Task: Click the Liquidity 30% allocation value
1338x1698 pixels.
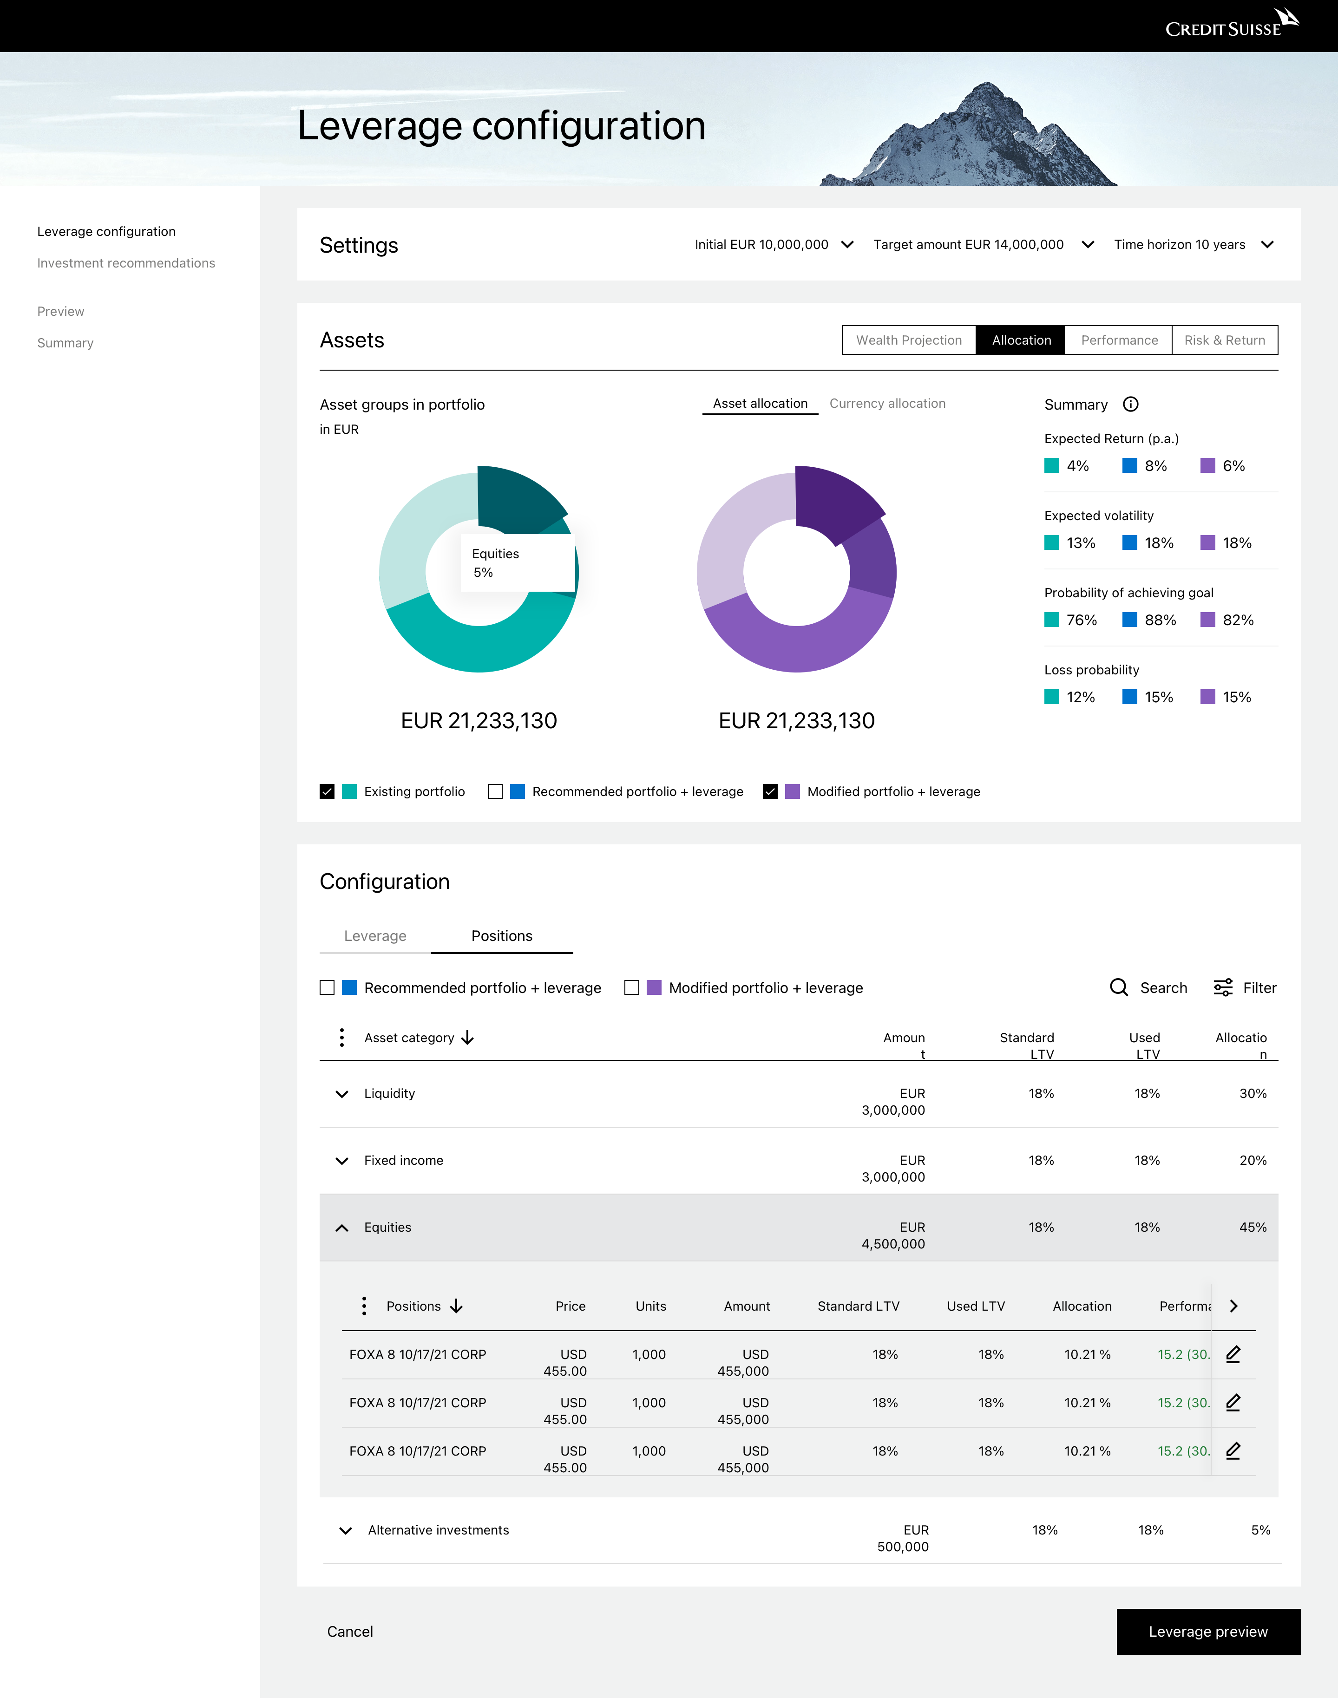Action: click(x=1253, y=1093)
